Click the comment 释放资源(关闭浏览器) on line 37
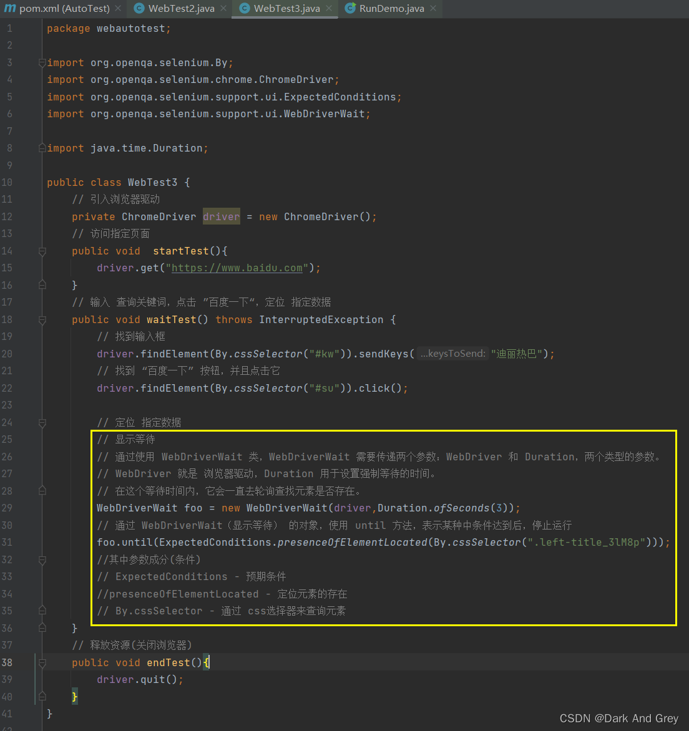Screen dimensions: 689x731 (x=132, y=645)
